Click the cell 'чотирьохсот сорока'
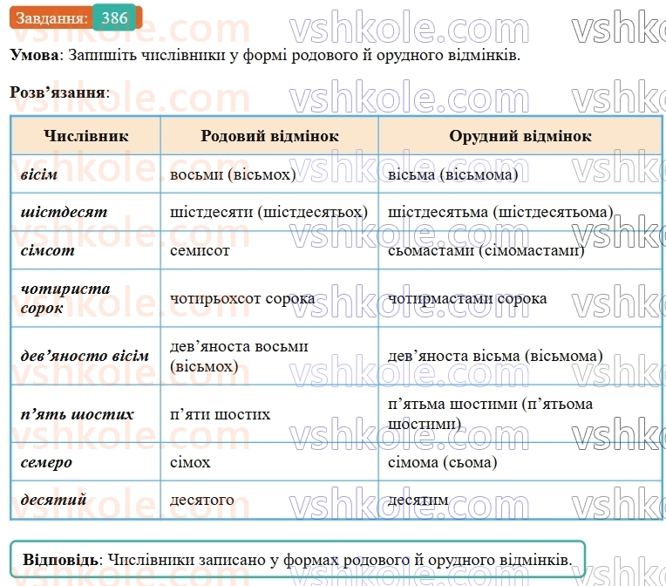The image size is (666, 586). [269, 298]
